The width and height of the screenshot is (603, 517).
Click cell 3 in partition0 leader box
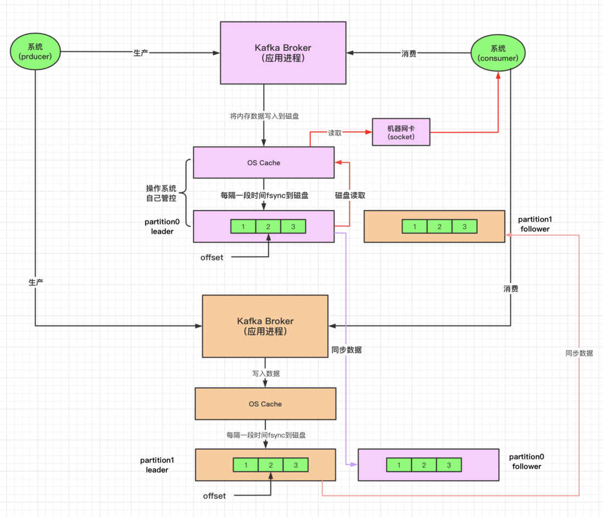coord(293,226)
